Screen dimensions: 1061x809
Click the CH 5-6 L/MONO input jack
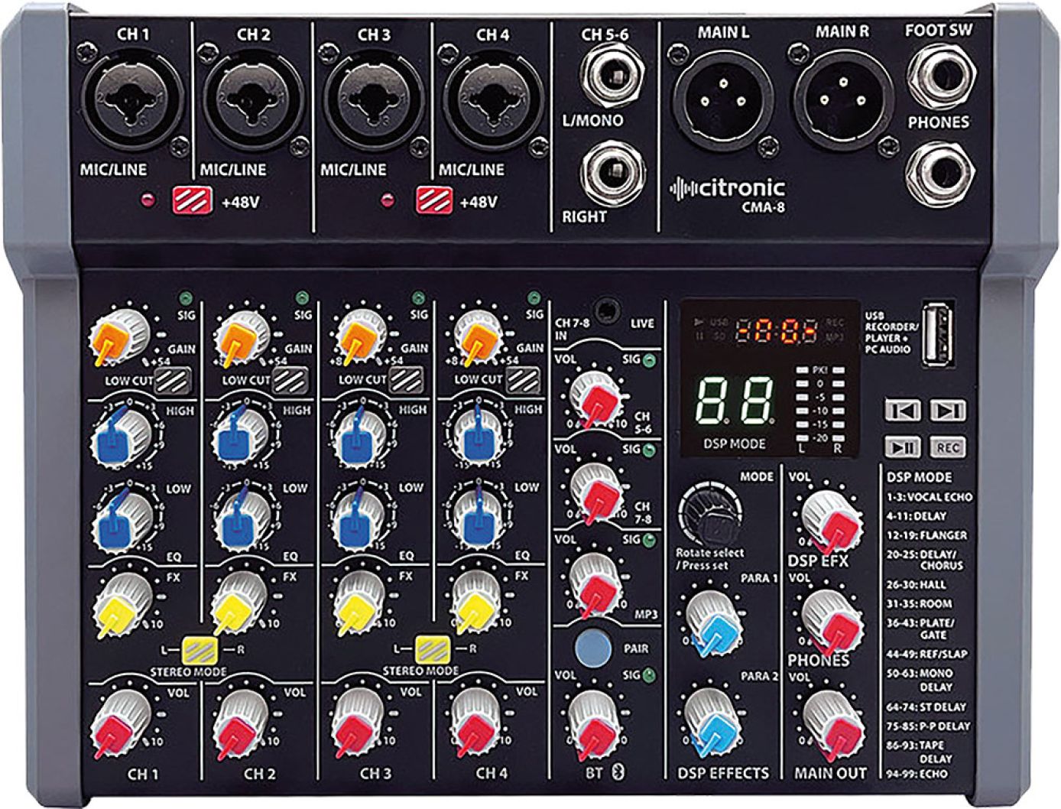coord(610,77)
